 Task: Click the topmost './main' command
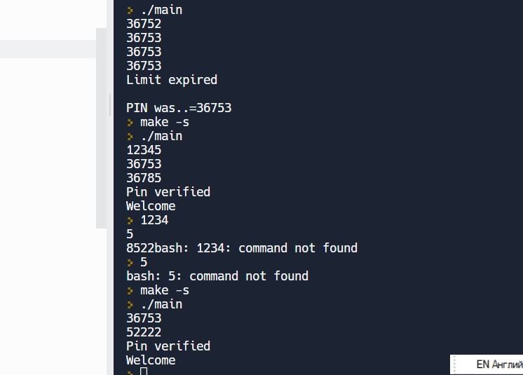point(161,10)
